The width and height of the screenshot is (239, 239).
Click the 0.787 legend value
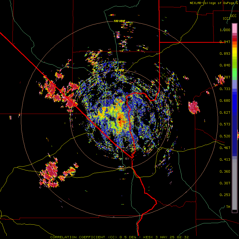(x=225, y=77)
